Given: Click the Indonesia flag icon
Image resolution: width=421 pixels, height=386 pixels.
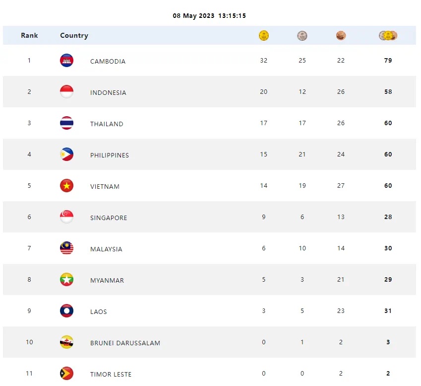Looking at the screenshot, I should tap(66, 92).
